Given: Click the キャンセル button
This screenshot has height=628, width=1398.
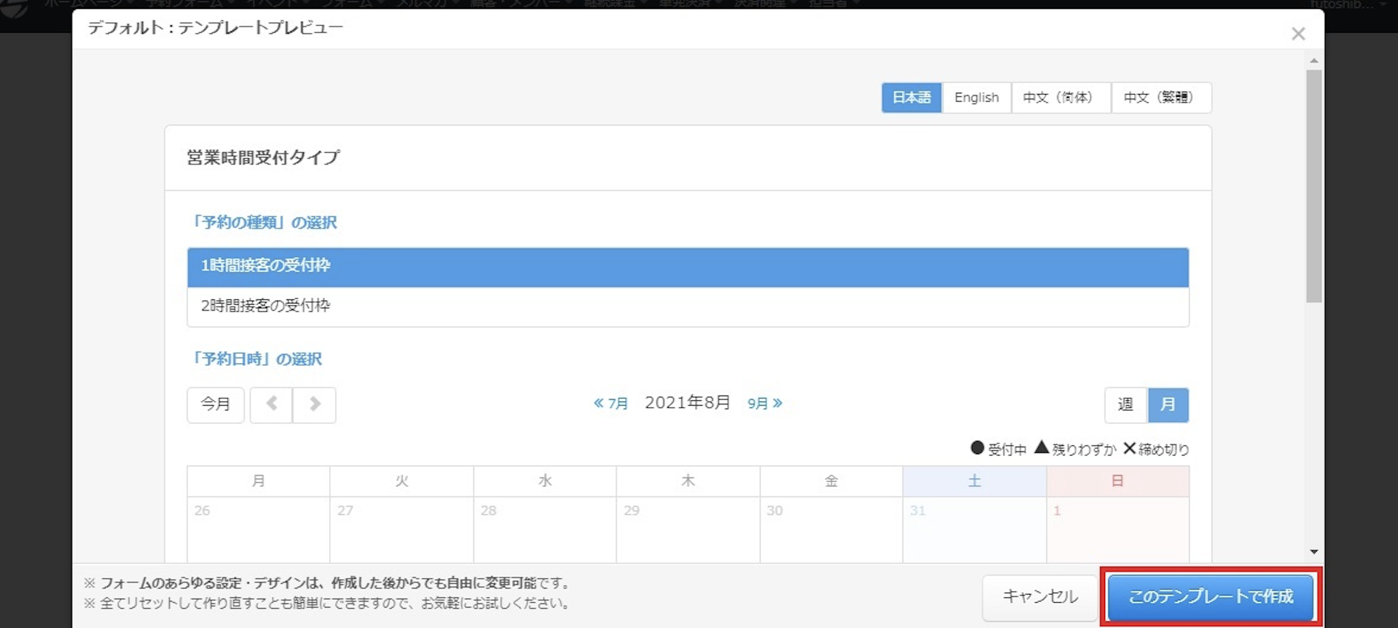Looking at the screenshot, I should (1040, 597).
